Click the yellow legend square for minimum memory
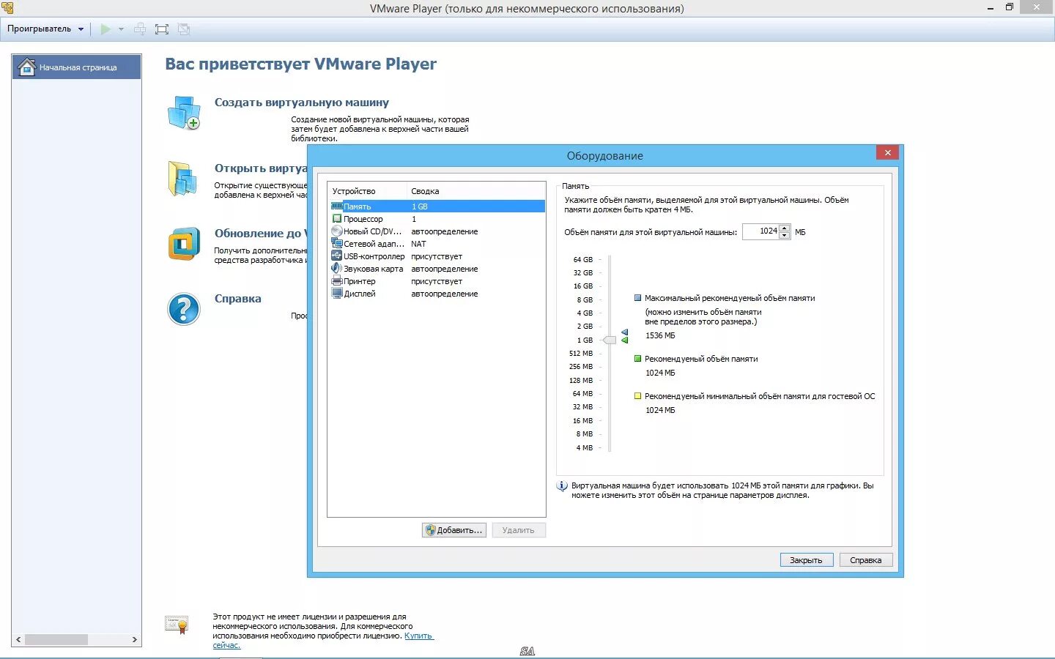 pos(637,396)
